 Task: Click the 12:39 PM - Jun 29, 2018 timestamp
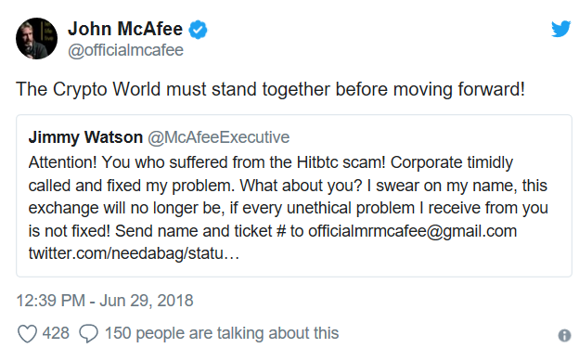[x=105, y=301]
